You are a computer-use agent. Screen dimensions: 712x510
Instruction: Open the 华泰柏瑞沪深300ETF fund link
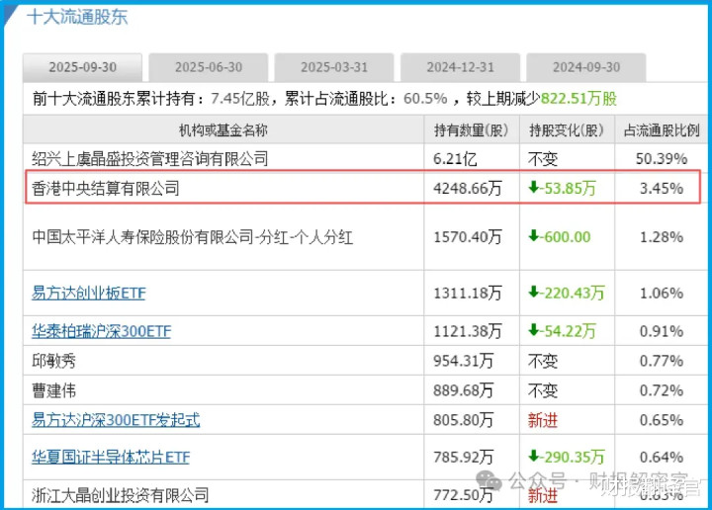101,331
